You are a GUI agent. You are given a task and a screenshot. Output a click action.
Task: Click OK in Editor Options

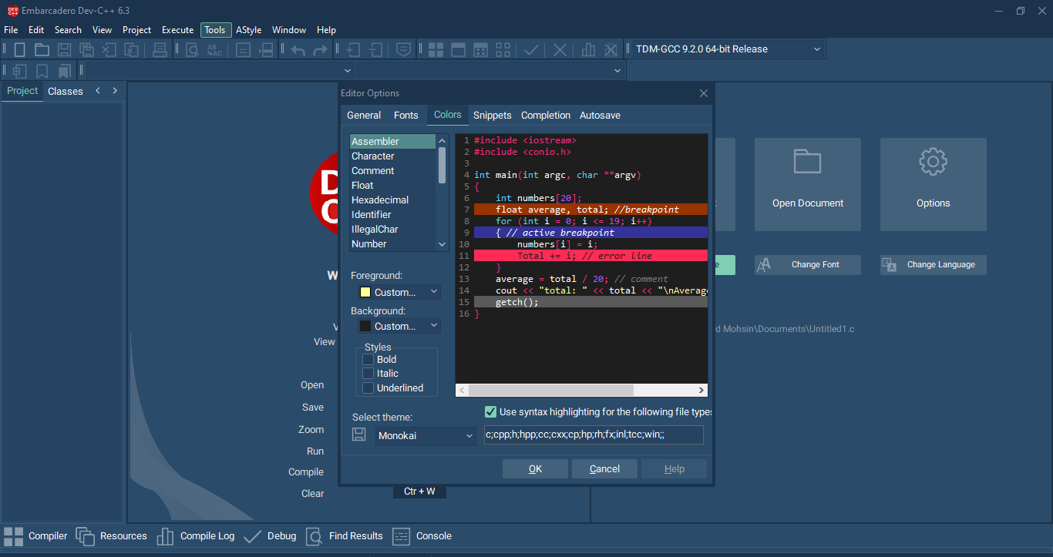[535, 469]
